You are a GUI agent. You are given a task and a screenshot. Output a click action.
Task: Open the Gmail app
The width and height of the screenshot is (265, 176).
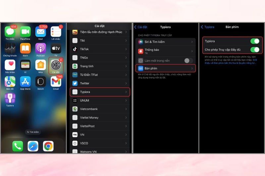point(56,82)
